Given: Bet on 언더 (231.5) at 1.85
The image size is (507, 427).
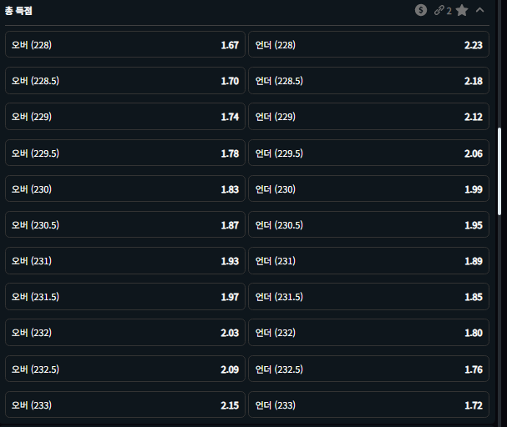Looking at the screenshot, I should tap(368, 297).
